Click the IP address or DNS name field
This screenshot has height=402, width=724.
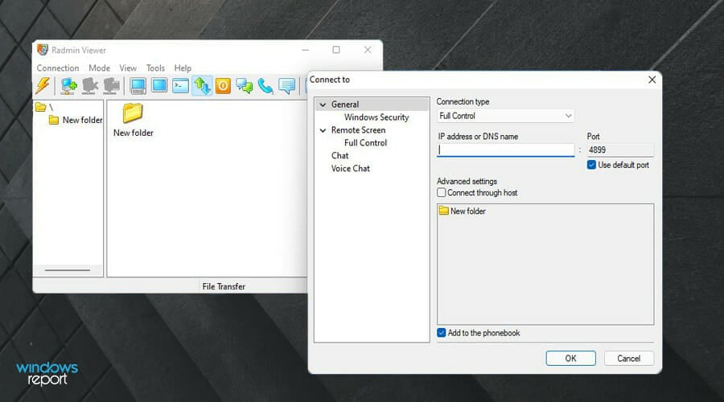click(x=506, y=150)
